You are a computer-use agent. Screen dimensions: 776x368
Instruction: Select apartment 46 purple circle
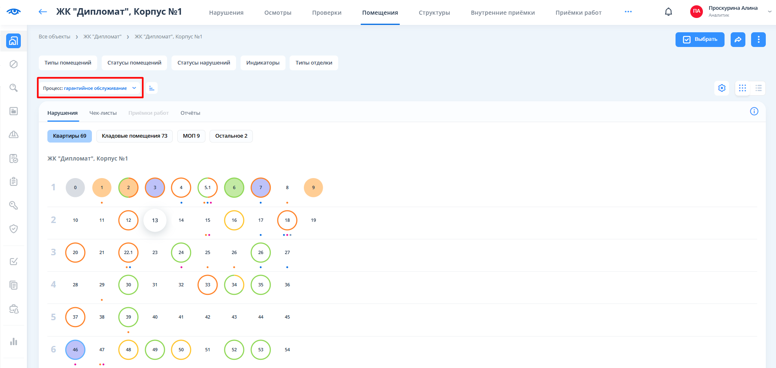coord(75,350)
